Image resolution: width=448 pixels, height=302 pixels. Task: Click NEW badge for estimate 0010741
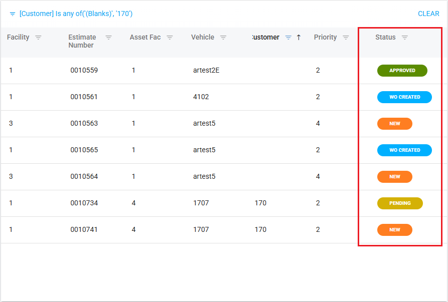coord(394,230)
